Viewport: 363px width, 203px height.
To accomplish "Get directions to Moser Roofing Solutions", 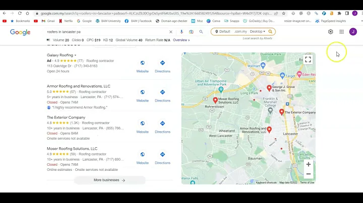I will pos(162,154).
